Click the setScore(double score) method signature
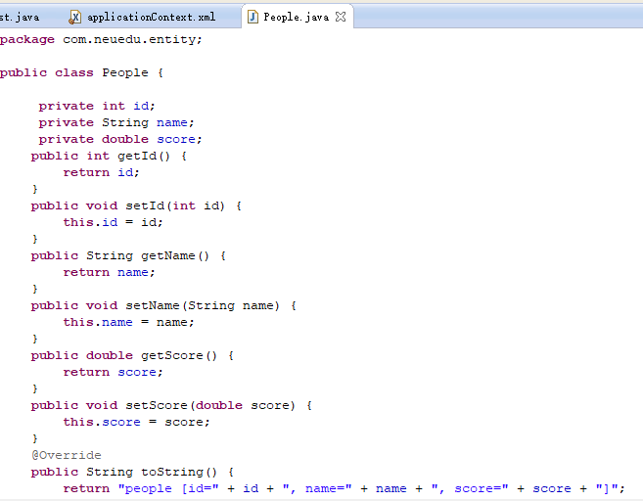 (210, 405)
